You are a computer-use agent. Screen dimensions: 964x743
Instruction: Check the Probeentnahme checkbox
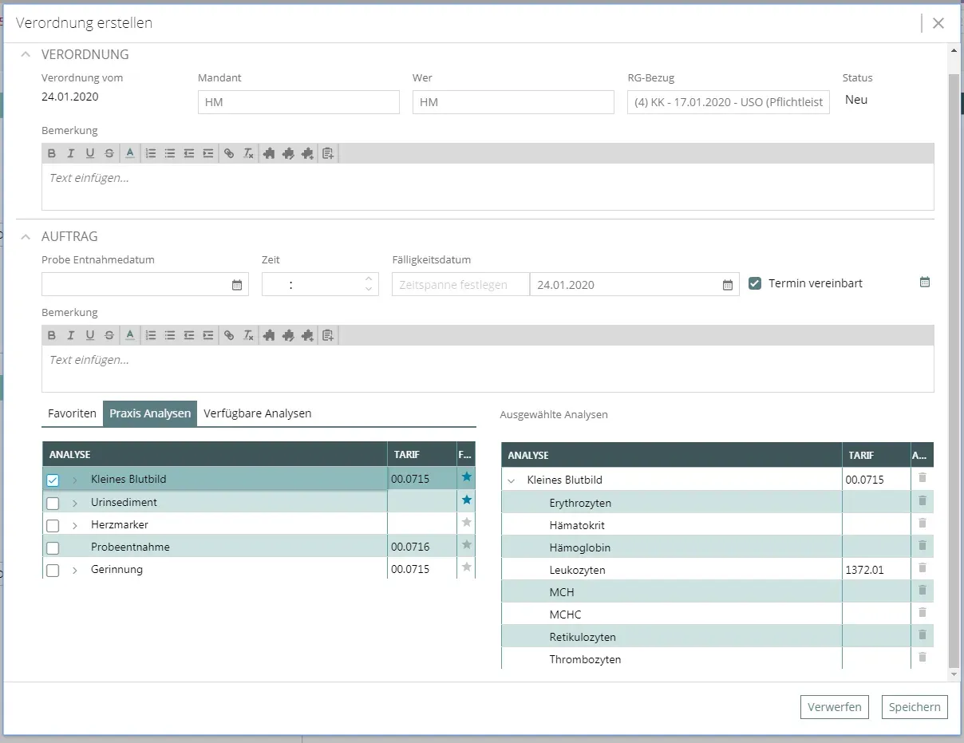[53, 548]
